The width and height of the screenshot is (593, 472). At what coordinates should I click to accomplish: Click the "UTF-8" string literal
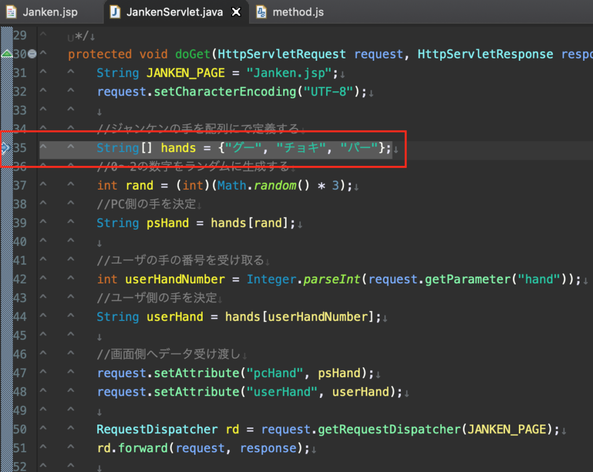(328, 92)
